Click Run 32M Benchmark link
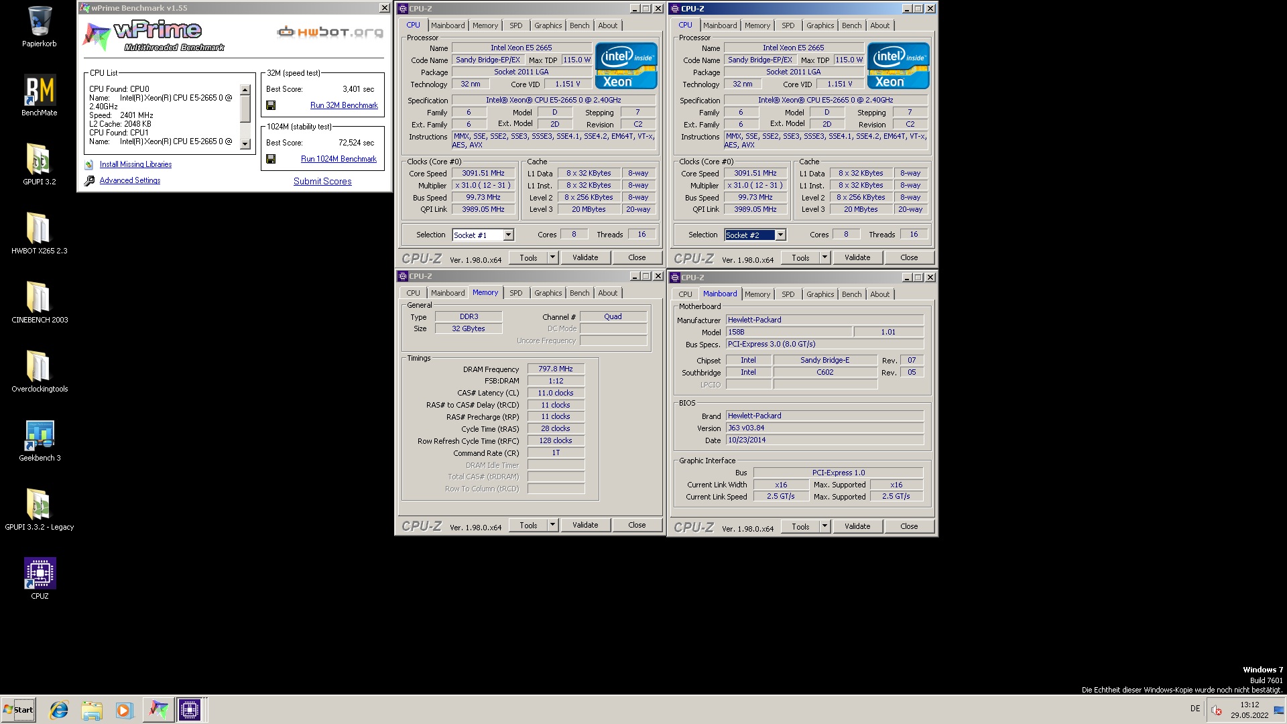Viewport: 1287px width, 724px height. coord(344,105)
